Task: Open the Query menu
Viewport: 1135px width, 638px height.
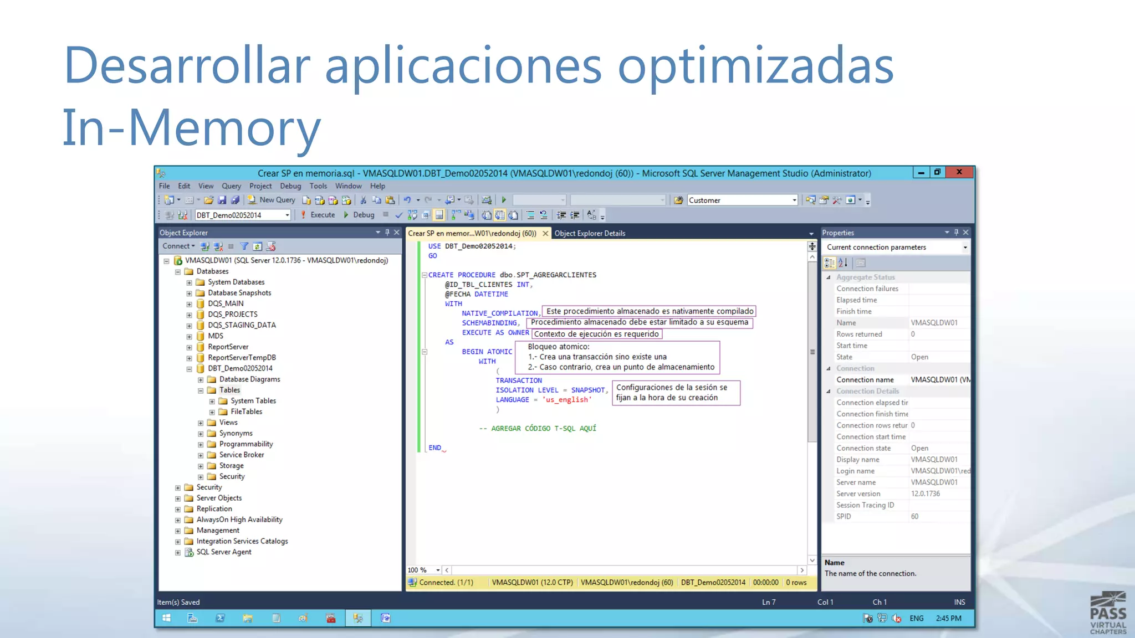Action: (231, 186)
